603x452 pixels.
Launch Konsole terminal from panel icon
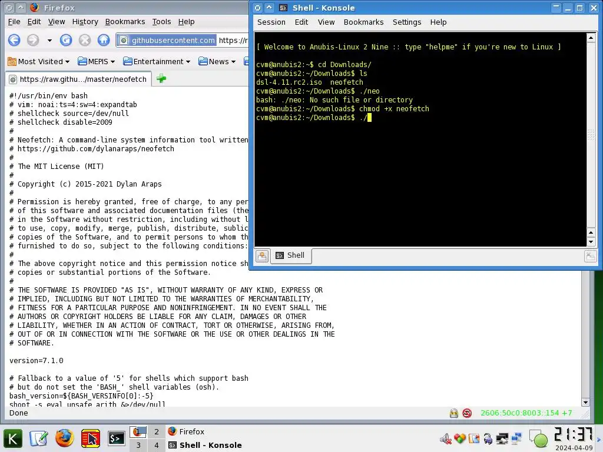coord(116,438)
